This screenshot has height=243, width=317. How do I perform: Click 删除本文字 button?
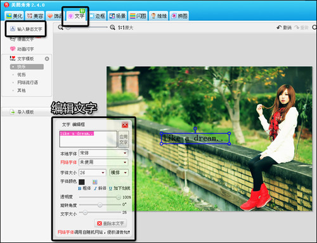pyautogui.click(x=110, y=223)
